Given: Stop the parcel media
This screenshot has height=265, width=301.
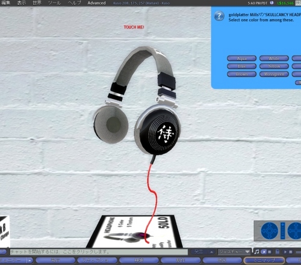Looking at the screenshot, I should pyautogui.click(x=291, y=252).
